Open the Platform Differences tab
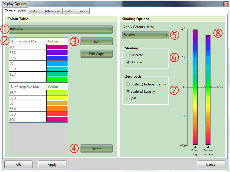The height and width of the screenshot is (172, 230). coord(45,11)
